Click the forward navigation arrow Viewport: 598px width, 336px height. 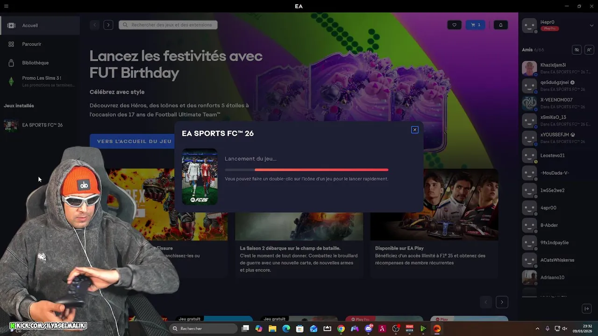(x=108, y=25)
